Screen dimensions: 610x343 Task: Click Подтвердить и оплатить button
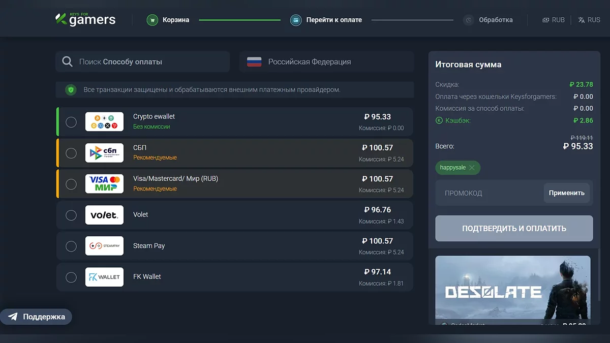pyautogui.click(x=514, y=229)
